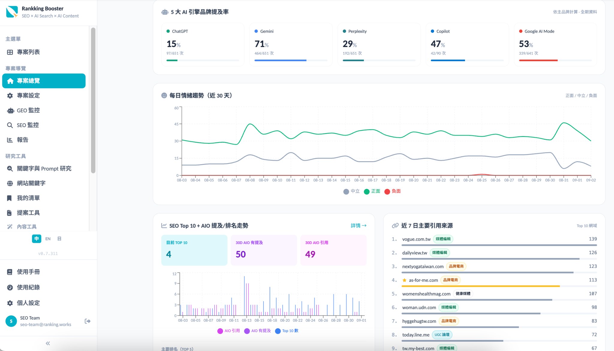Click the Rankking Booster logo icon
Screen dimensions: 614x351
click(12, 12)
